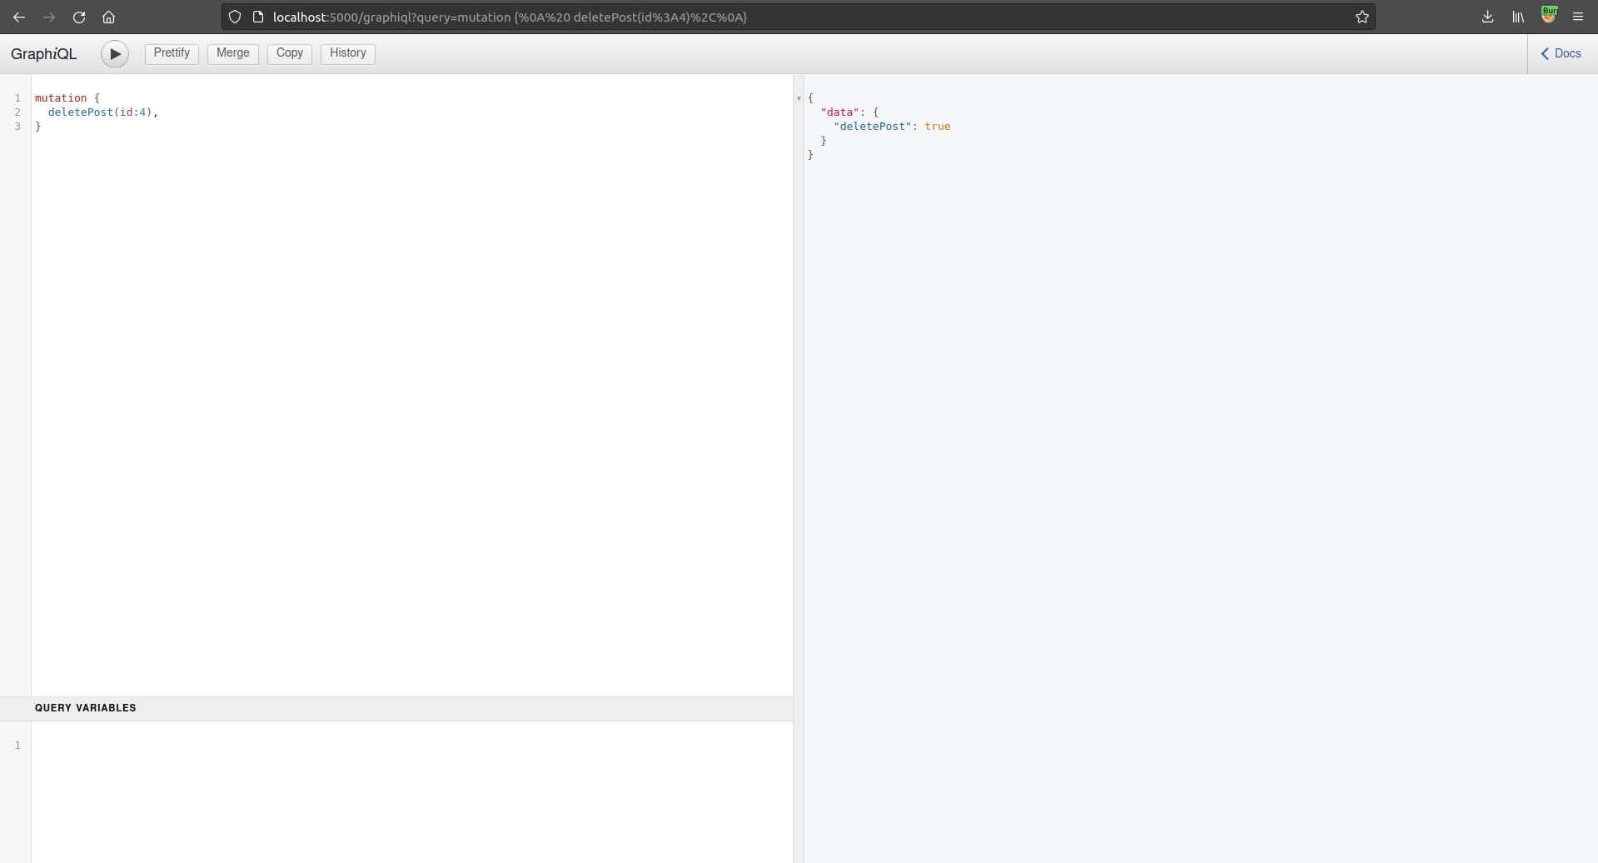Run the mutation with Execute button

[x=115, y=54]
